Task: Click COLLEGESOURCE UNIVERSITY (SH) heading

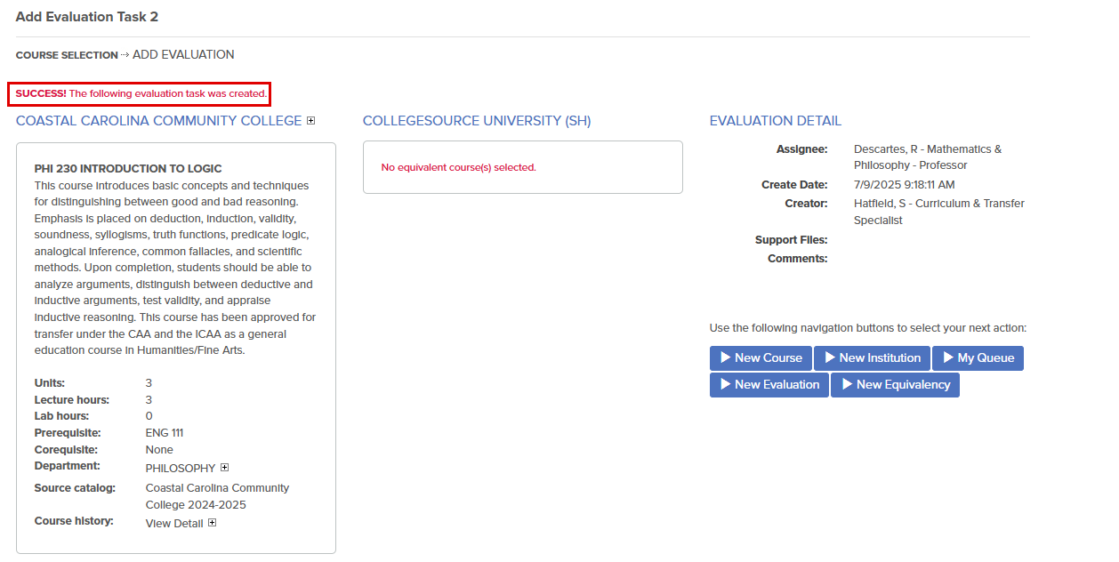Action: coord(477,121)
